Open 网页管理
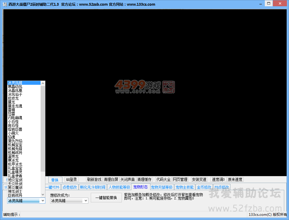Screen dimensions: 289x220 click(180, 179)
